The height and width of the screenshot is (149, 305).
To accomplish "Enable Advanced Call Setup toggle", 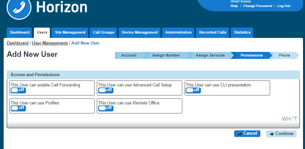I will [106, 90].
